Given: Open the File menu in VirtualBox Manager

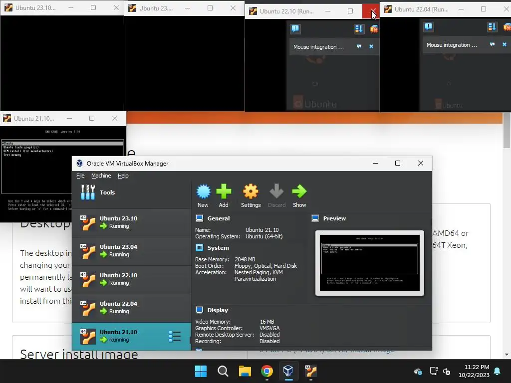Looking at the screenshot, I should coord(80,176).
